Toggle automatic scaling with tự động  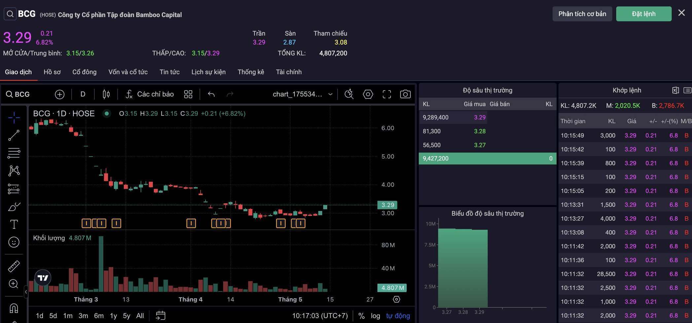point(398,315)
